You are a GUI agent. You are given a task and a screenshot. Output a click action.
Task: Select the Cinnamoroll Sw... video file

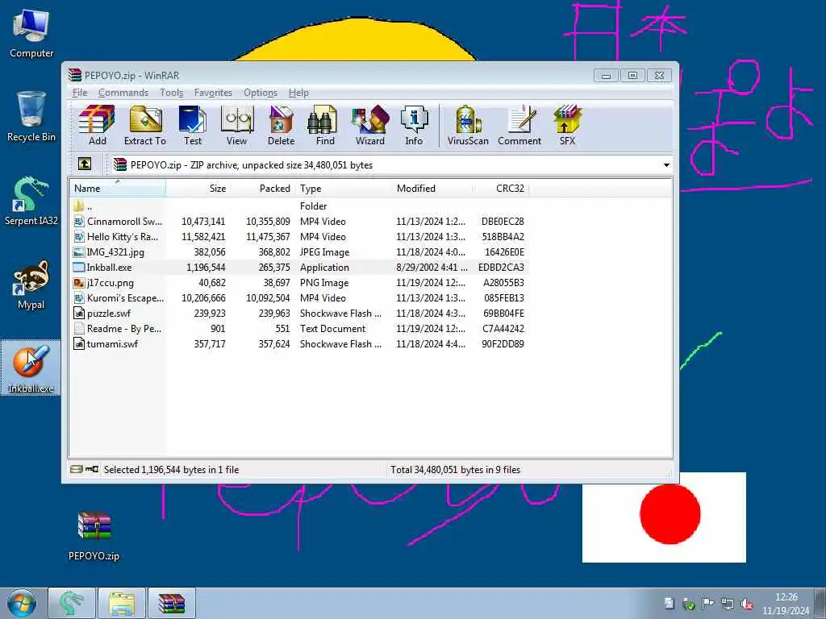click(x=299, y=221)
